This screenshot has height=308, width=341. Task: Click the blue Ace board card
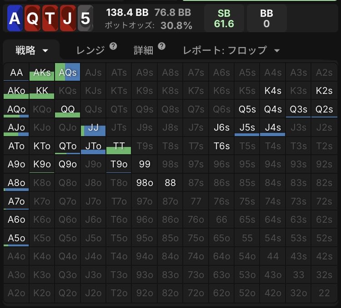pyautogui.click(x=15, y=18)
